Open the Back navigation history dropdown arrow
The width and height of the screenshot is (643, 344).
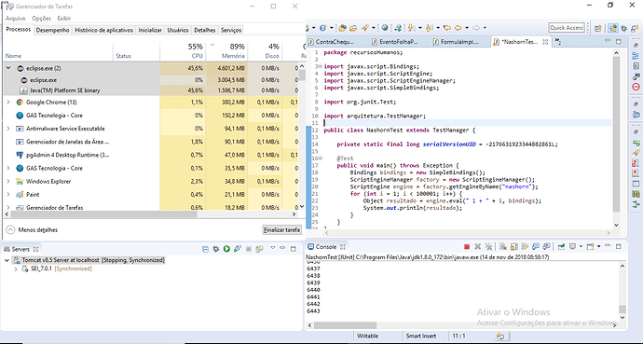(467, 28)
